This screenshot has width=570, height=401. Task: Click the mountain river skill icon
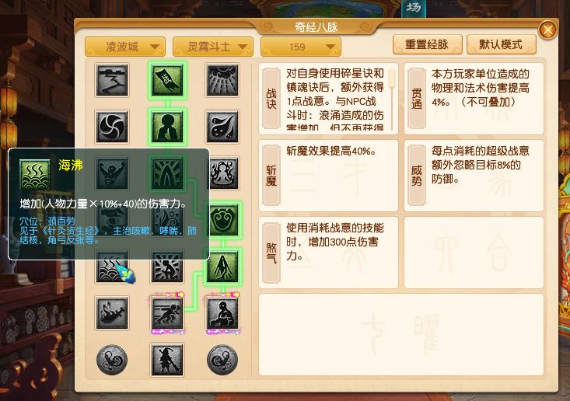coord(112,80)
